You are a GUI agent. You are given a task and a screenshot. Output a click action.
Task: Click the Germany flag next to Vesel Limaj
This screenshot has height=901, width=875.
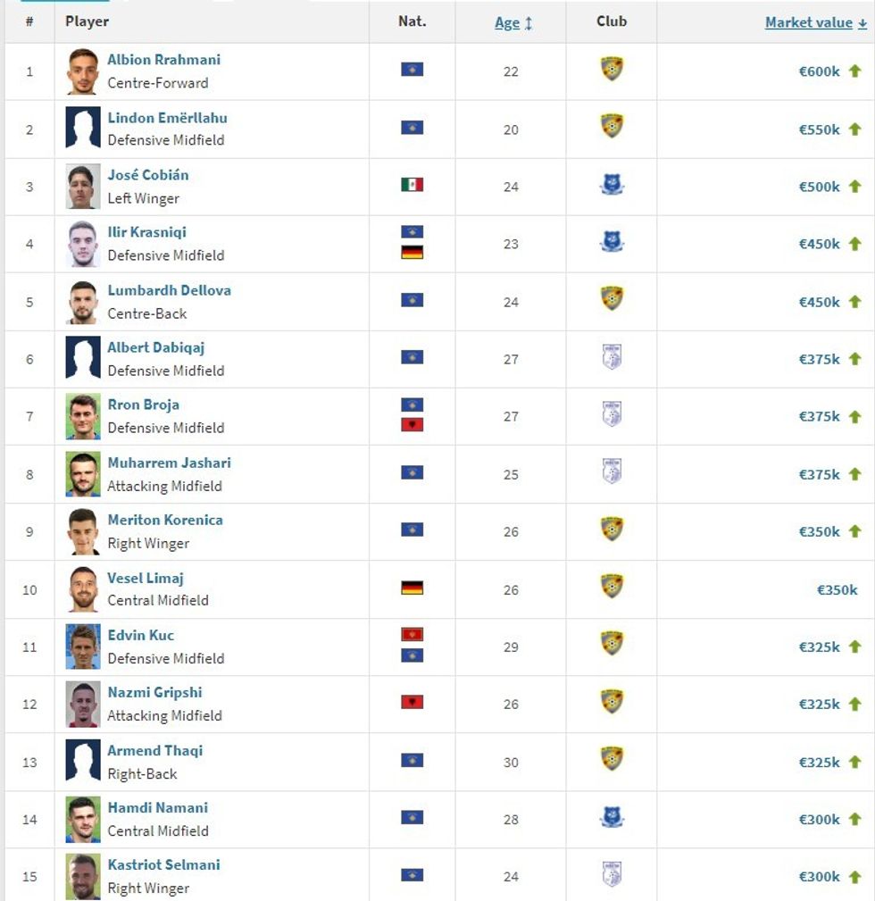(x=411, y=588)
